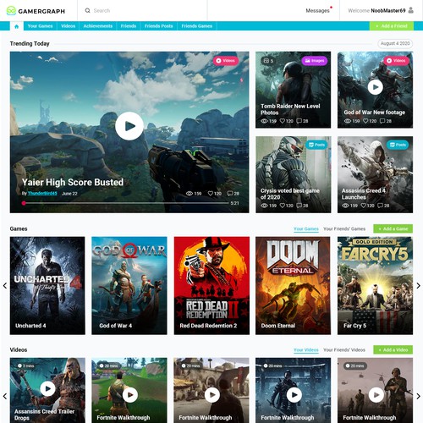Click the Posts tag on Assasins Creed card
The width and height of the screenshot is (423, 423).
click(x=398, y=145)
